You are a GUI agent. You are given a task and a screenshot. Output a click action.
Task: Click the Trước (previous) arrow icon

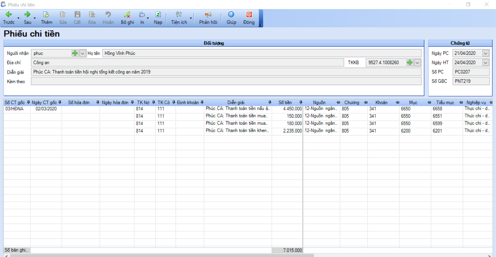point(9,15)
